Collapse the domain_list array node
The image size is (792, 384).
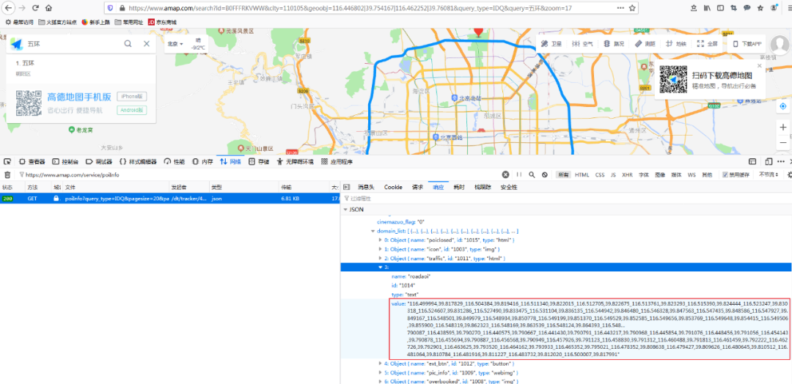(373, 231)
